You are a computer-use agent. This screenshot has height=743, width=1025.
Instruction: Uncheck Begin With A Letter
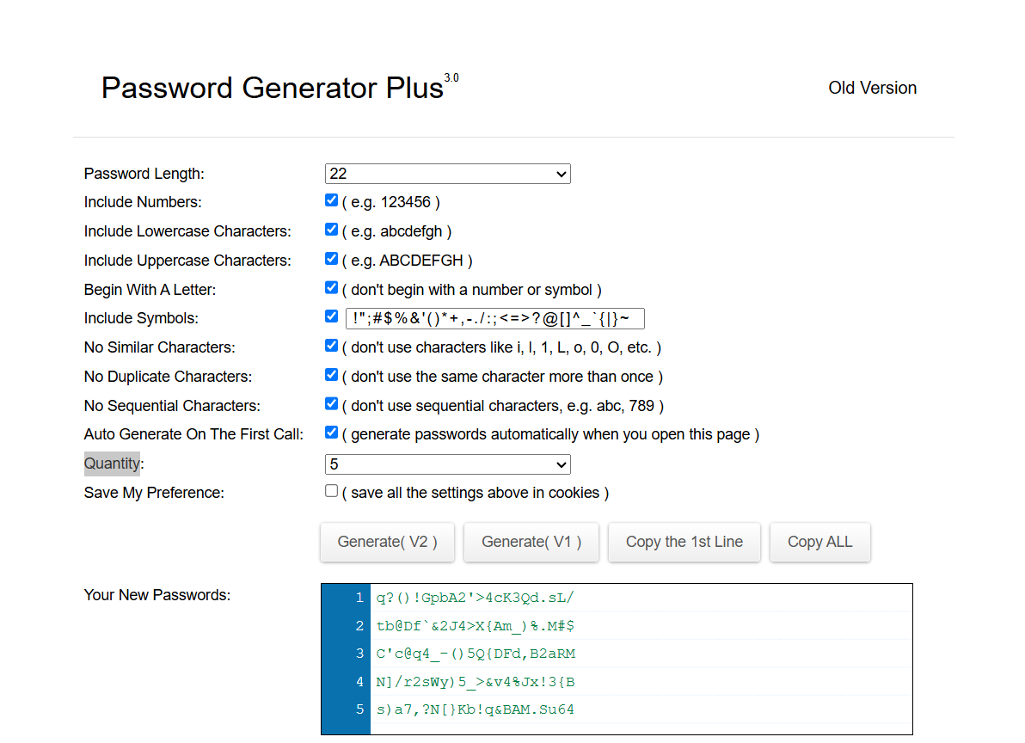pos(331,288)
